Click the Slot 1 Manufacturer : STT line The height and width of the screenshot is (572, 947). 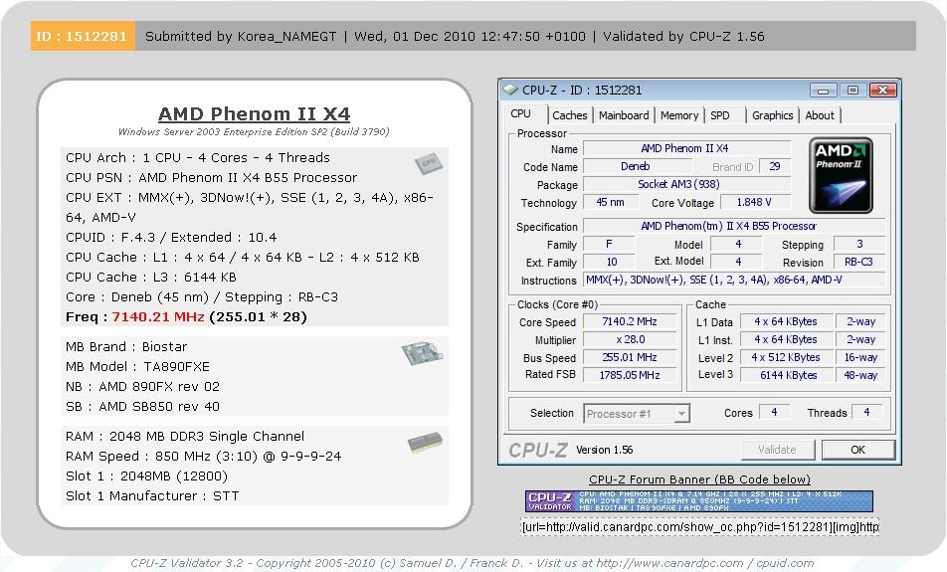click(152, 495)
